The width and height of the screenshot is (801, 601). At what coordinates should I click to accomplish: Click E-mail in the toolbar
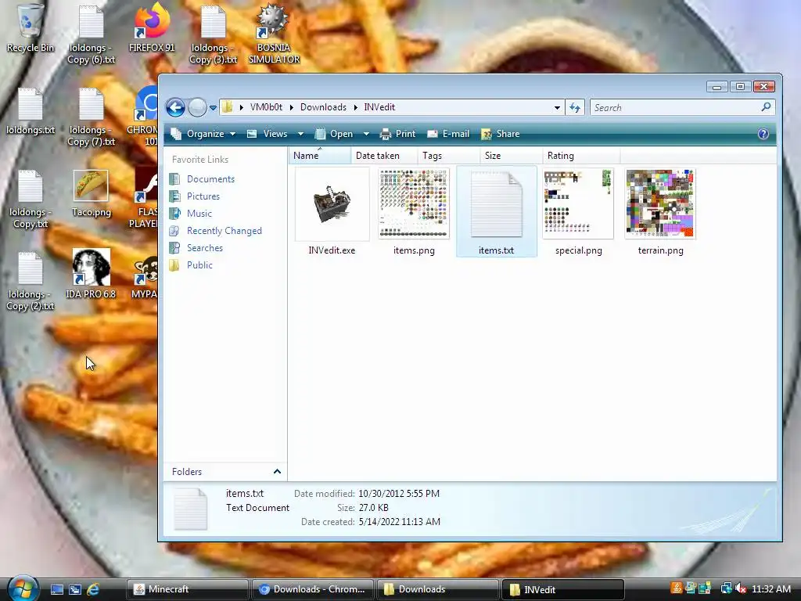[448, 134]
